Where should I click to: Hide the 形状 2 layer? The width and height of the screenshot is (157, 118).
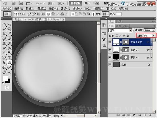[110, 50]
